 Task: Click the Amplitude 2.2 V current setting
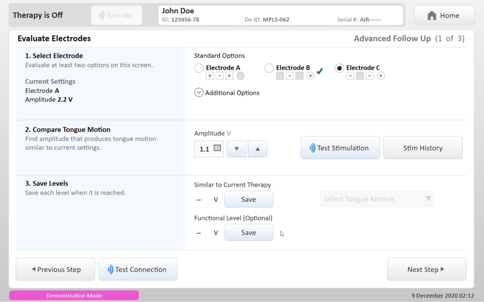49,99
